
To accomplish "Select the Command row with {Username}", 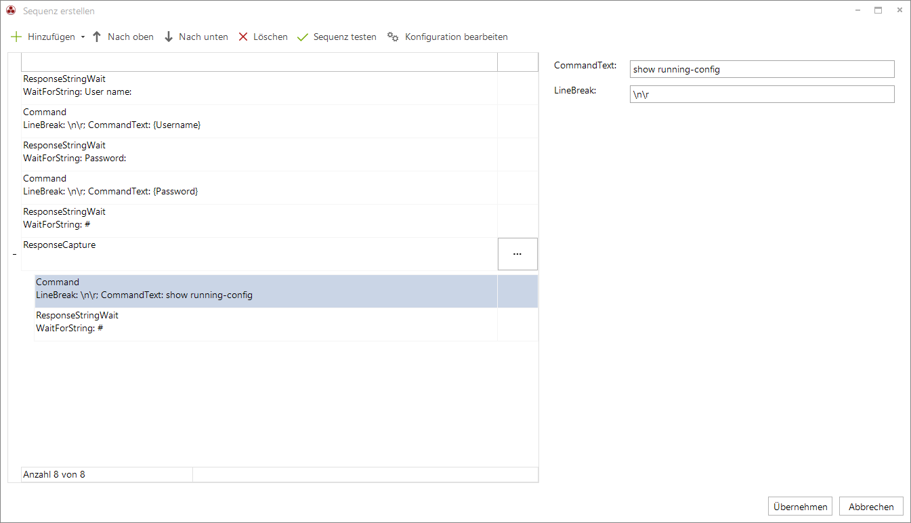I will pyautogui.click(x=280, y=121).
